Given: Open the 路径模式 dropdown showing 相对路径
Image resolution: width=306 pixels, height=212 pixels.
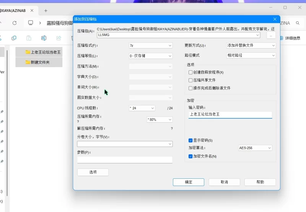Looking at the screenshot, I should pyautogui.click(x=251, y=55).
